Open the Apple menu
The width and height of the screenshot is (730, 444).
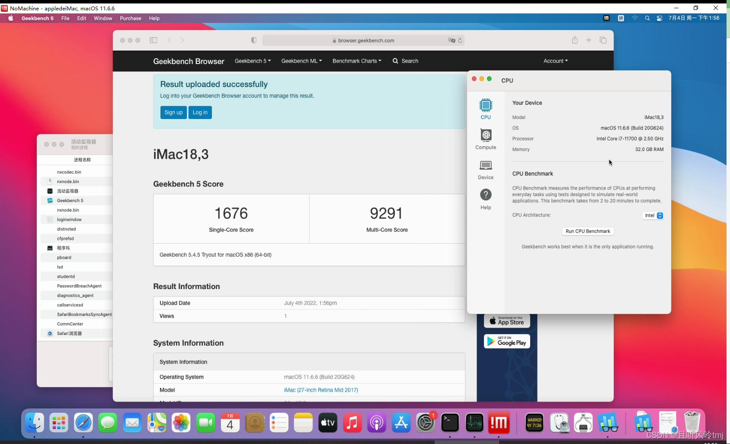coord(11,18)
